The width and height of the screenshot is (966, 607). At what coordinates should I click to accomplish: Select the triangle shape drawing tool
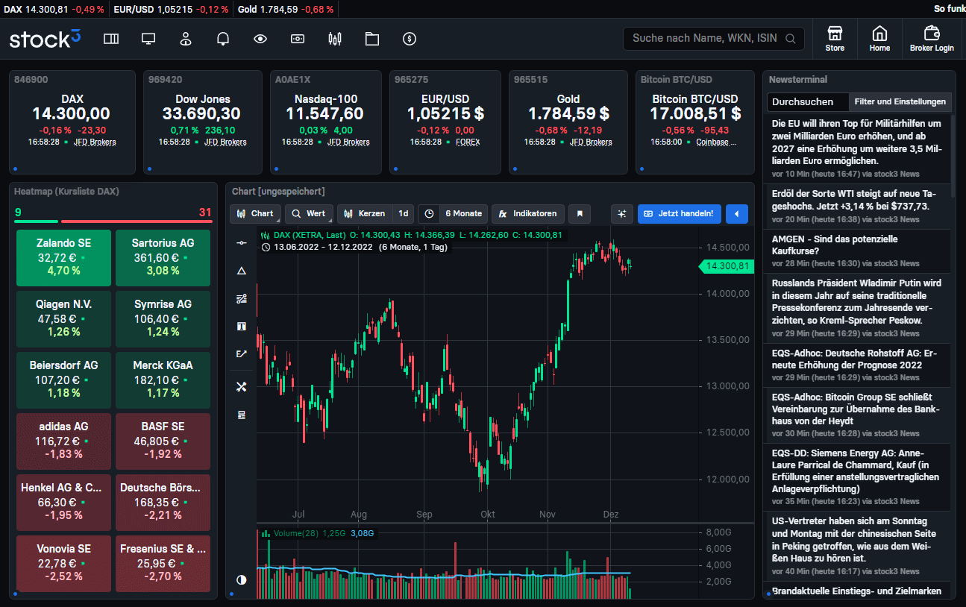pos(241,271)
